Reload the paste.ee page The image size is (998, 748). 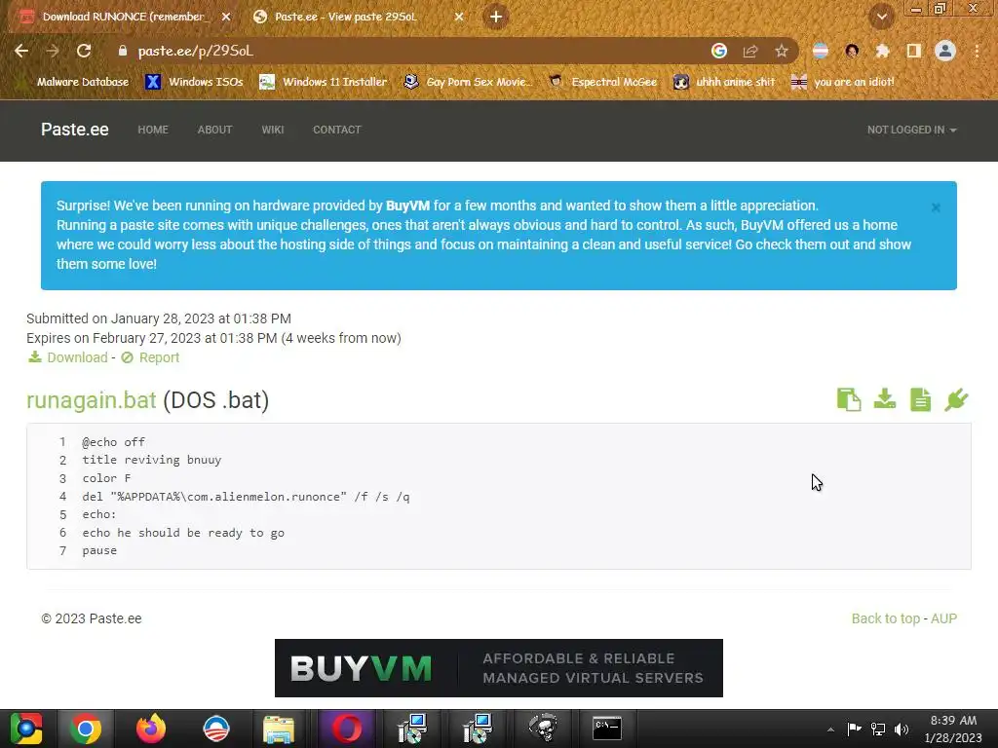coord(84,51)
